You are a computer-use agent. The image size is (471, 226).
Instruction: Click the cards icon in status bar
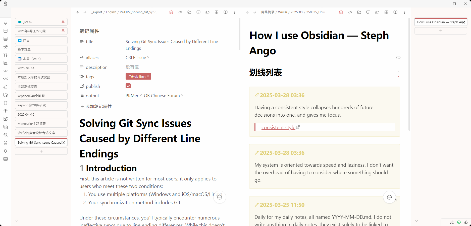pyautogui.click(x=466, y=222)
